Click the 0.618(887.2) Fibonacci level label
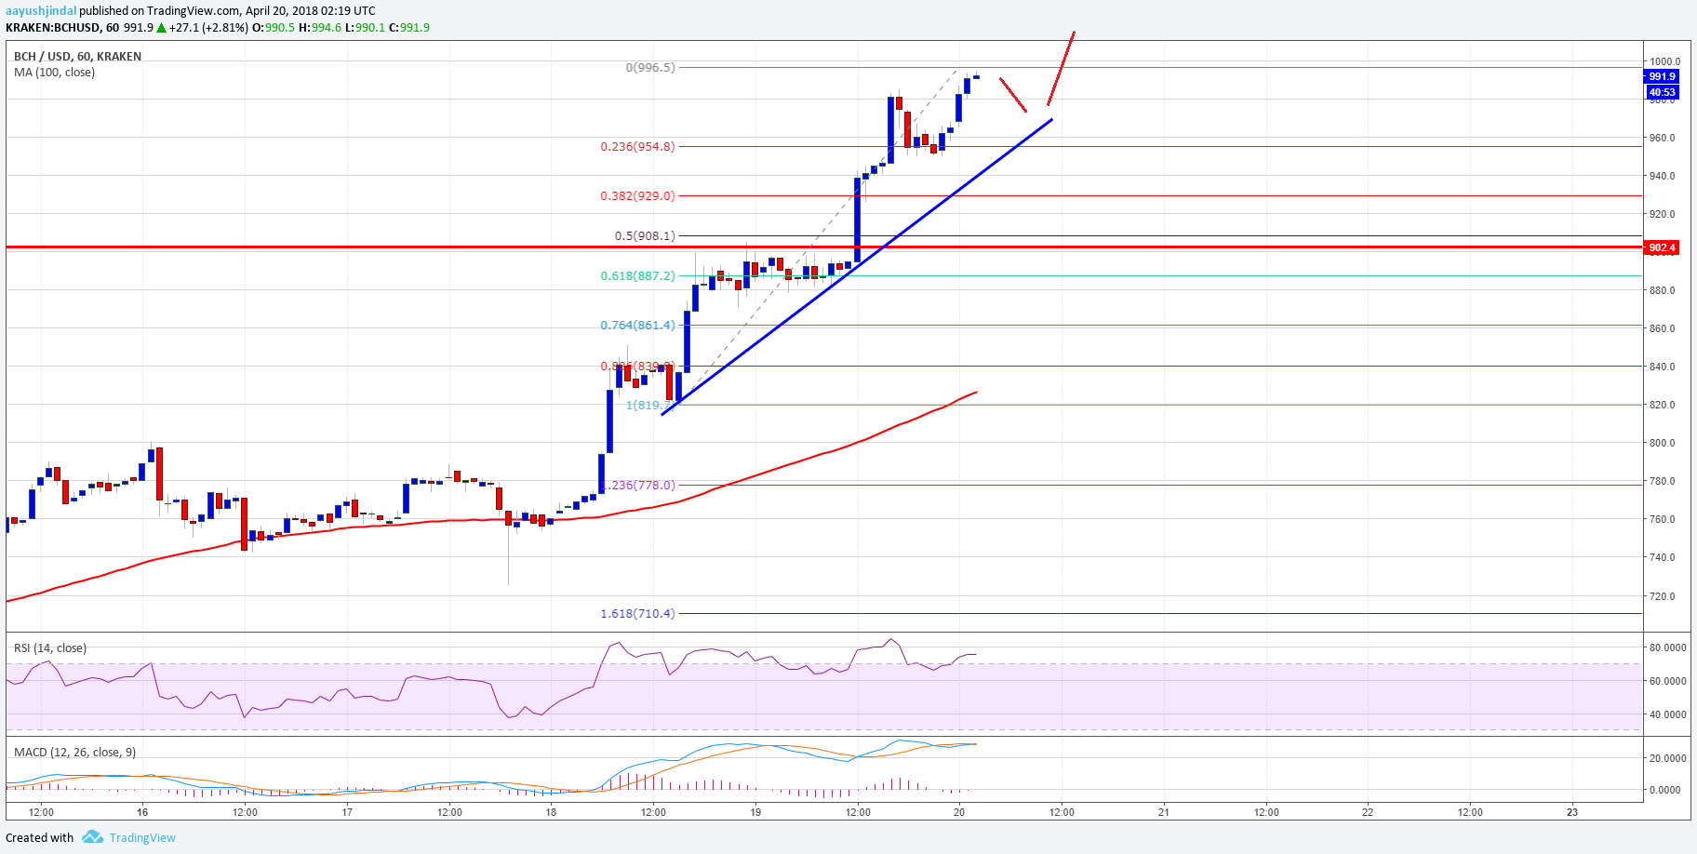The width and height of the screenshot is (1697, 854). click(x=638, y=275)
